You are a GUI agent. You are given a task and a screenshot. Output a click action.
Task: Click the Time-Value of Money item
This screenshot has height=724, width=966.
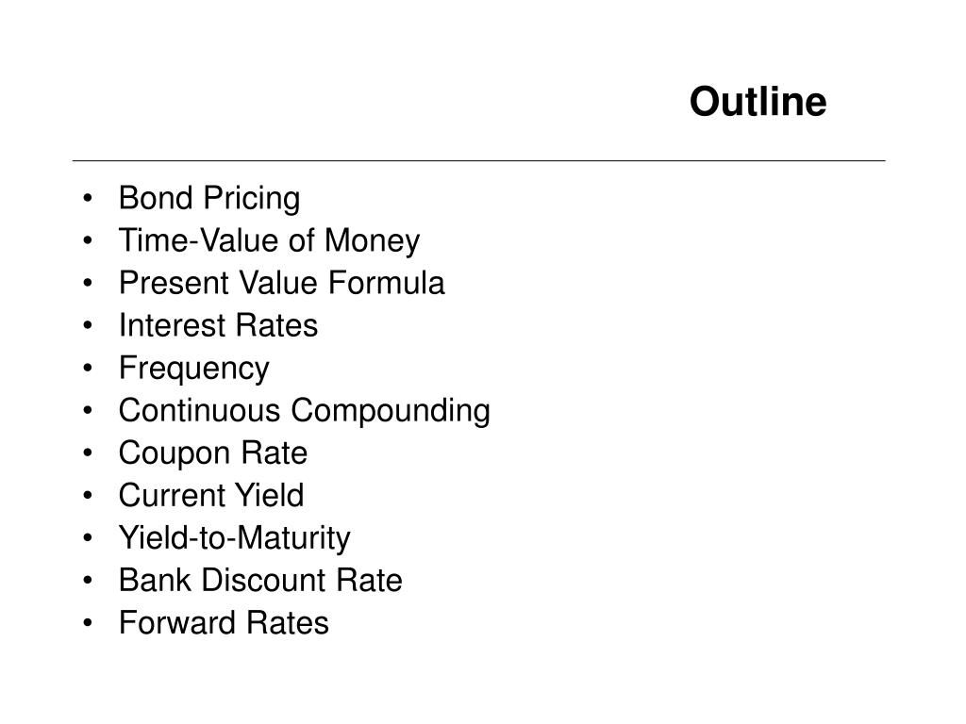coord(269,240)
